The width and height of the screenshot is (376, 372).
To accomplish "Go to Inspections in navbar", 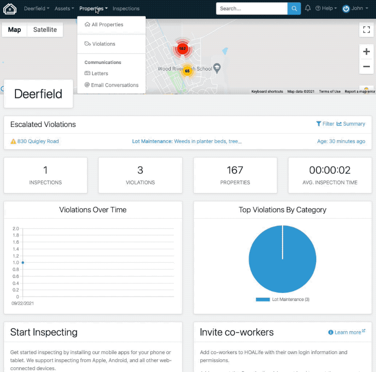I will pyautogui.click(x=126, y=8).
